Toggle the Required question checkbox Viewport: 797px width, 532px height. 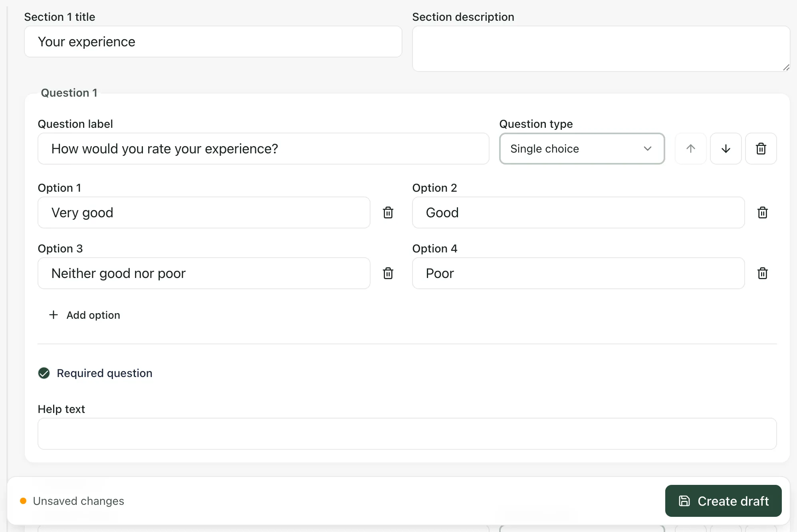click(44, 373)
